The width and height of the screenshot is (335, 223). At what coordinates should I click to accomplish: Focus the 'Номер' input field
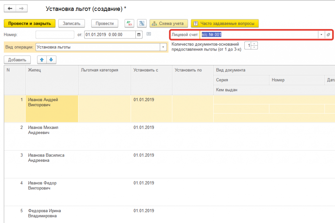[x=55, y=35]
